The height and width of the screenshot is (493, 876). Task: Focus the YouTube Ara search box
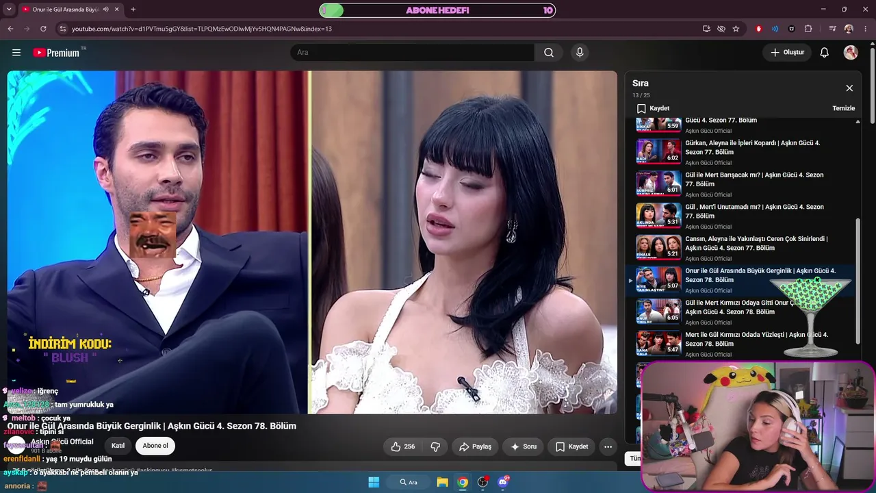pyautogui.click(x=412, y=53)
